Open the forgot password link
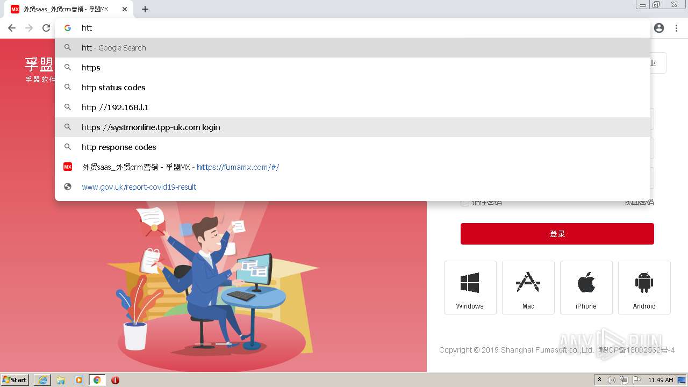 (639, 203)
